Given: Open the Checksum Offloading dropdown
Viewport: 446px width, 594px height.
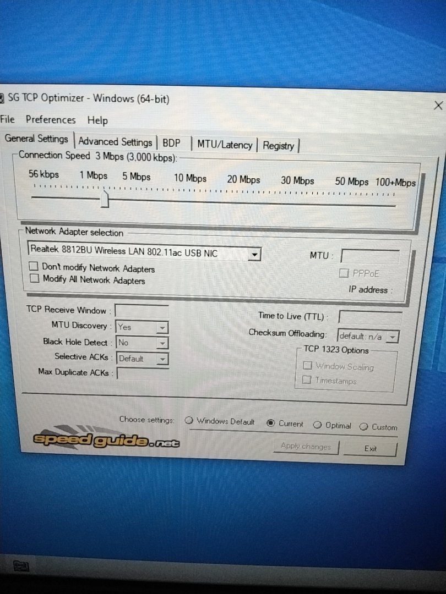Looking at the screenshot, I should 393,337.
